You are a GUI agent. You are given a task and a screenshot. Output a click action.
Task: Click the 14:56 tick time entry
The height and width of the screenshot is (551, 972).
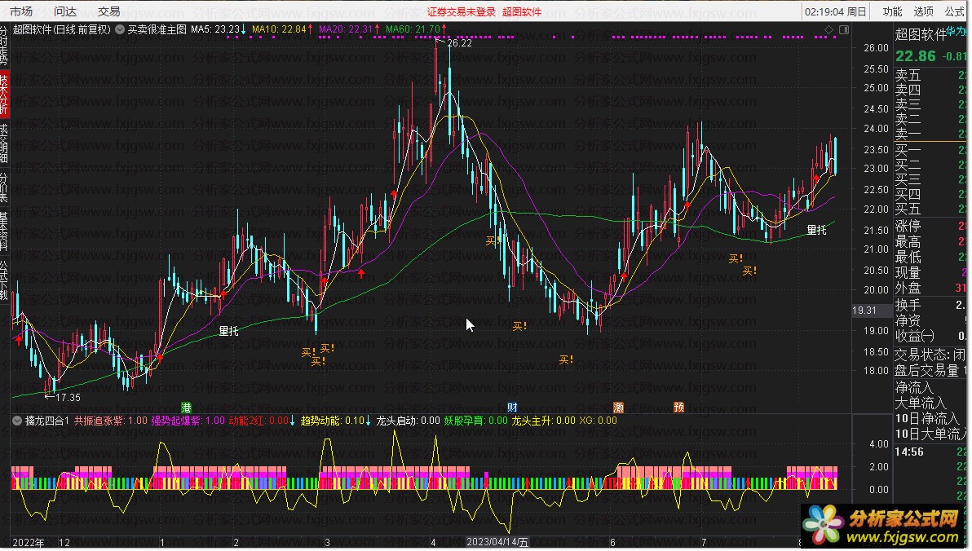click(908, 452)
